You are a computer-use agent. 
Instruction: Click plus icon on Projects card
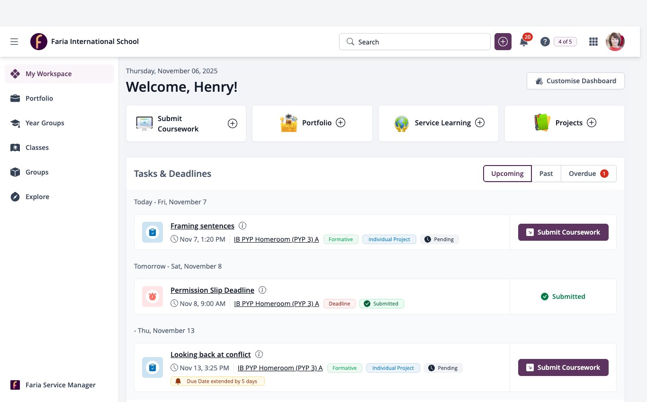[592, 122]
